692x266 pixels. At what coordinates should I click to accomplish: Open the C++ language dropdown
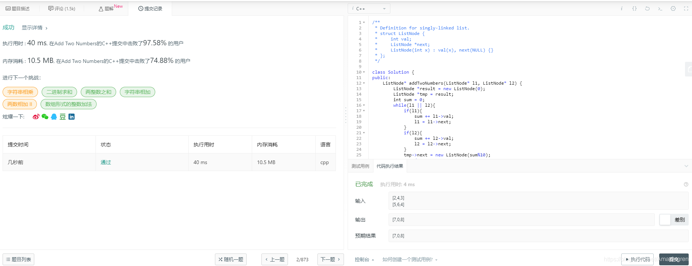click(x=369, y=8)
